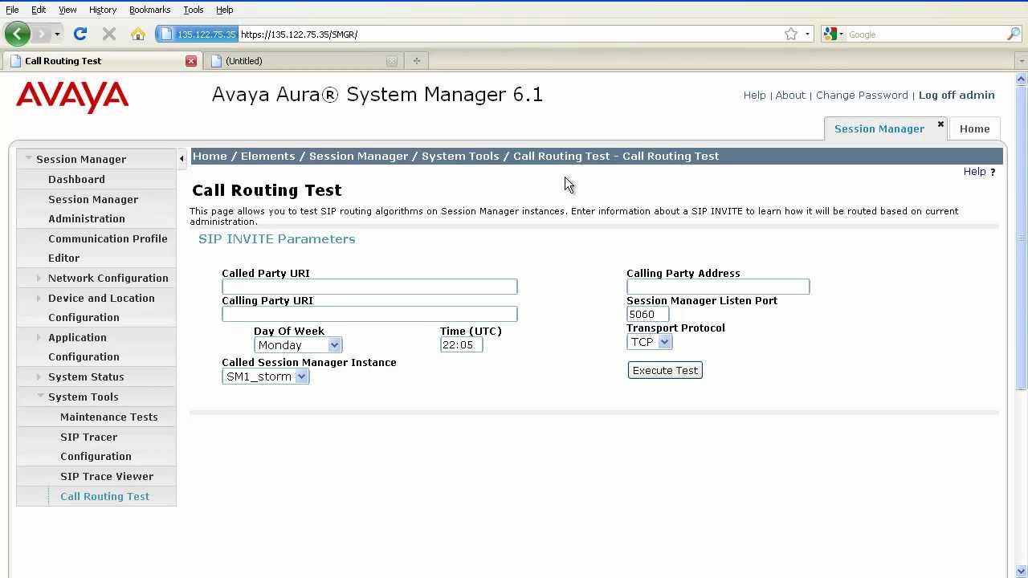
Task: Switch to the Home page tab
Action: [974, 128]
